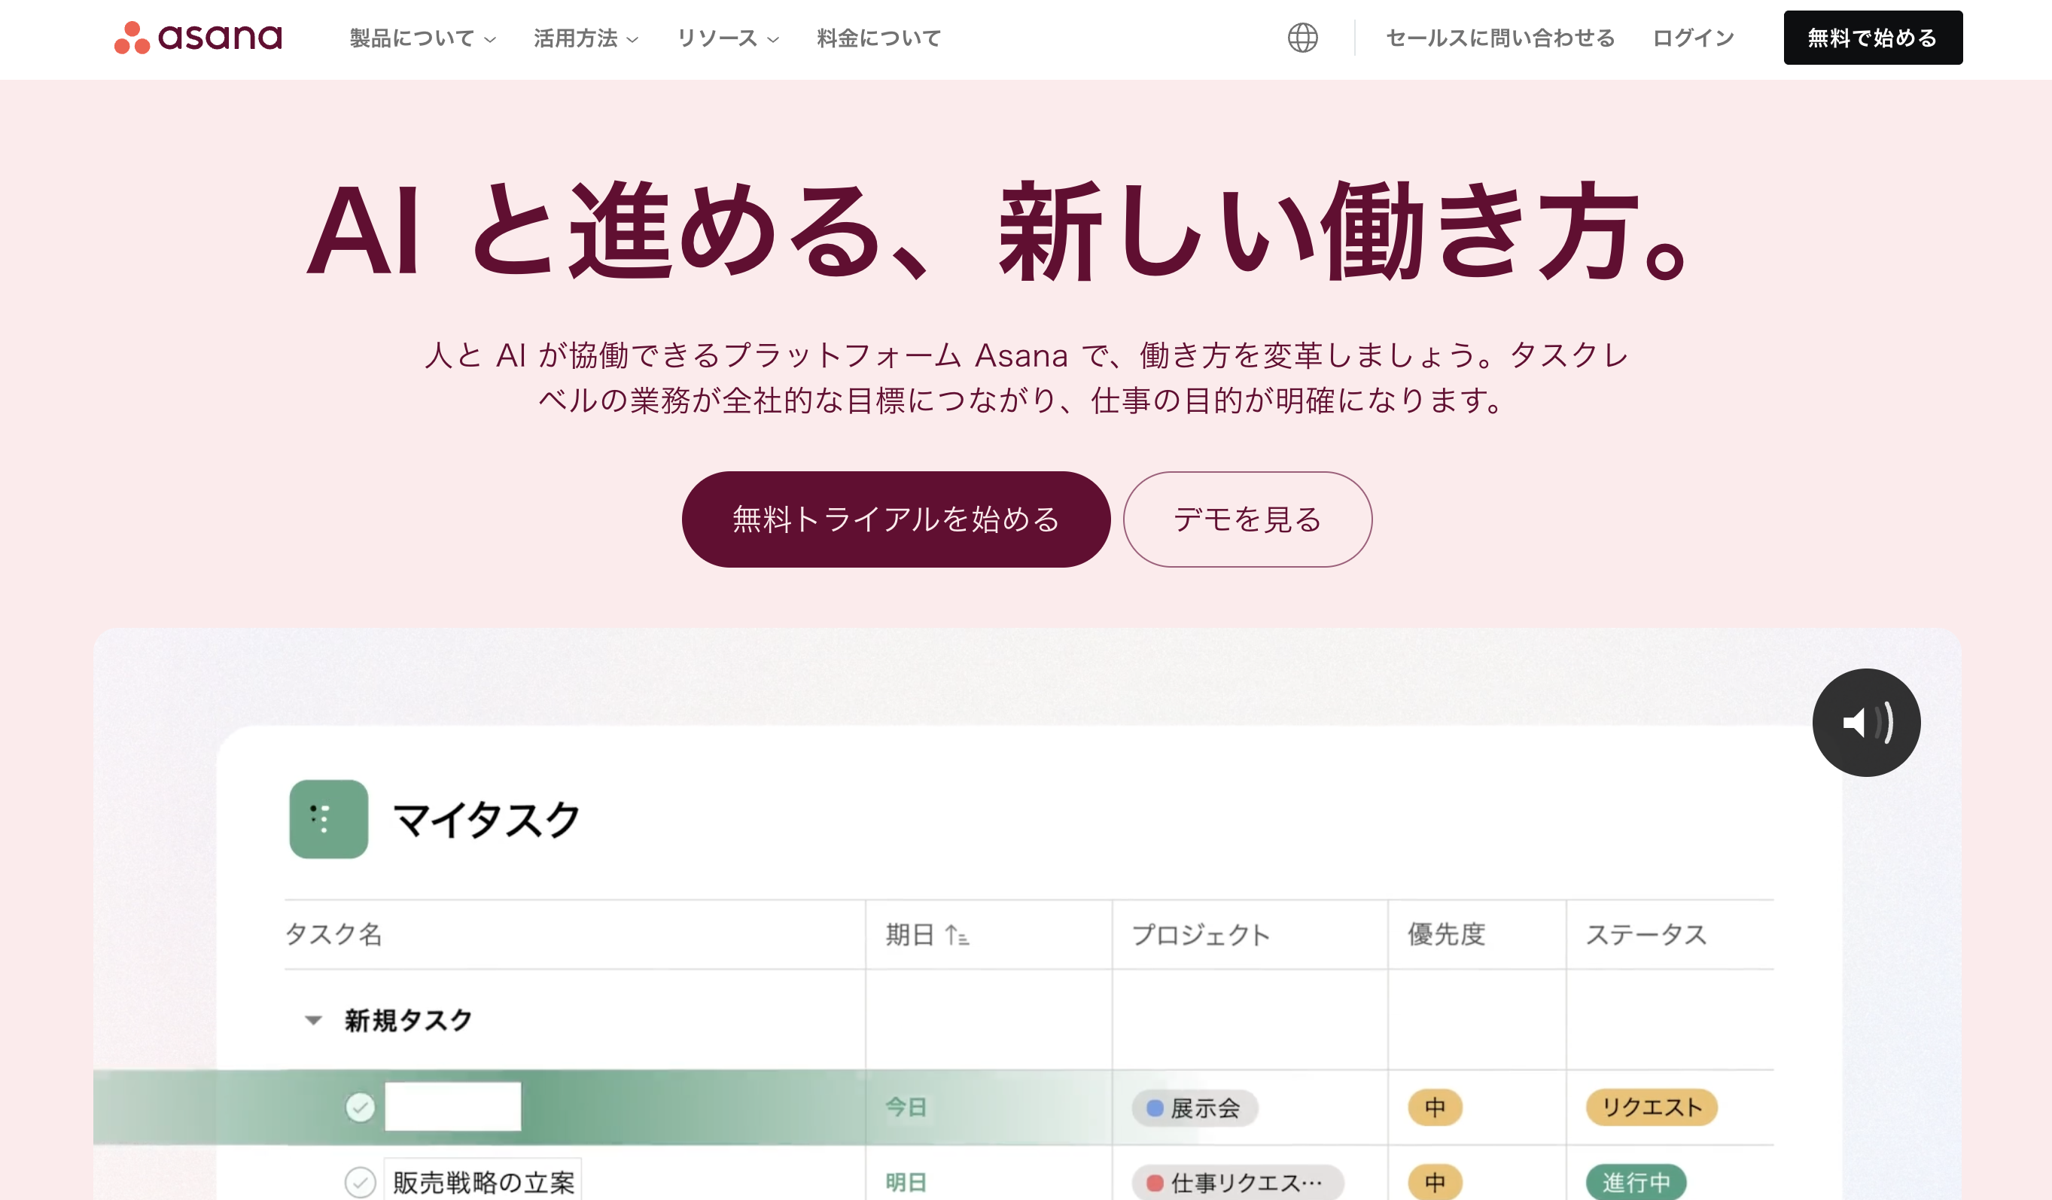Open the language selector globe icon
2052x1200 pixels.
click(x=1304, y=38)
